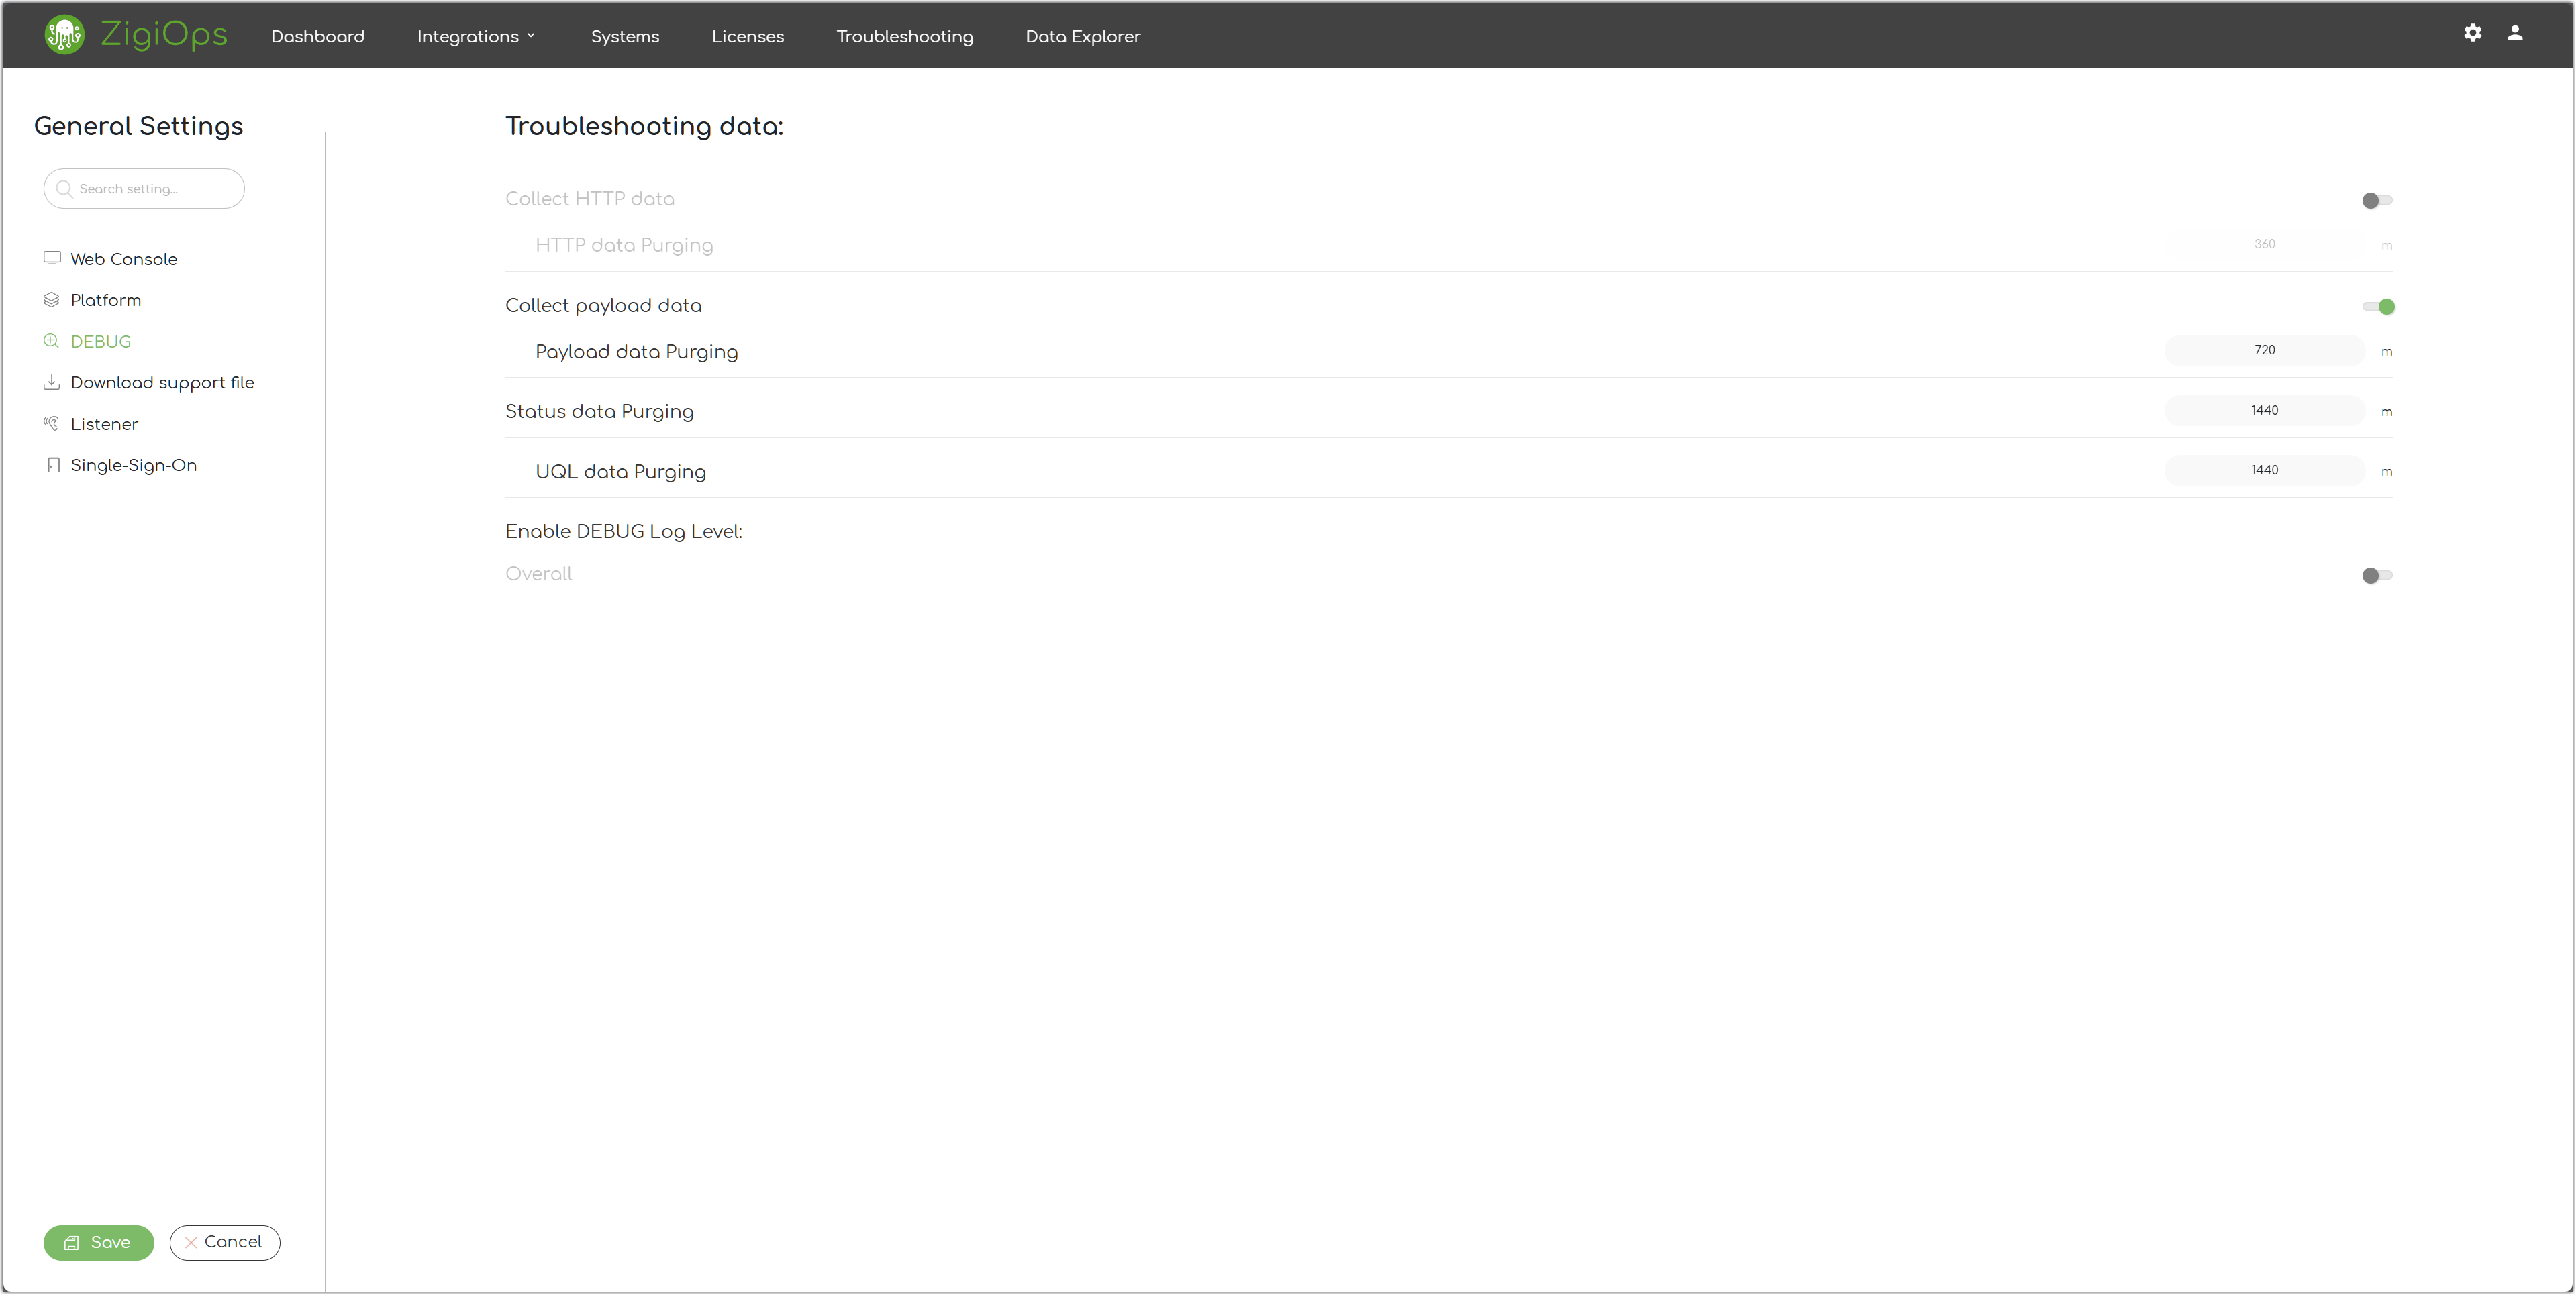Click the Listener sidebar icon

click(52, 423)
